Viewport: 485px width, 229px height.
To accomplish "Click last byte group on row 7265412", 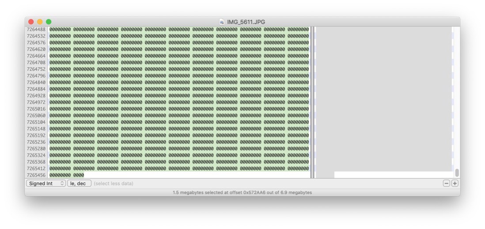I will [x=298, y=169].
